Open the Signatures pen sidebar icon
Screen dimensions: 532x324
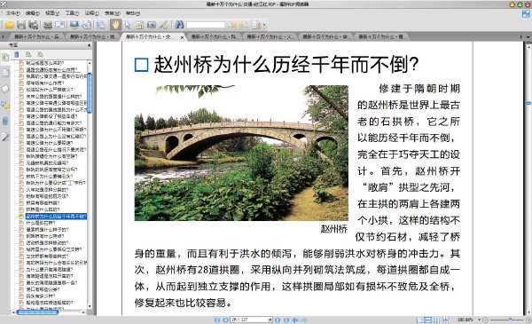point(5,138)
